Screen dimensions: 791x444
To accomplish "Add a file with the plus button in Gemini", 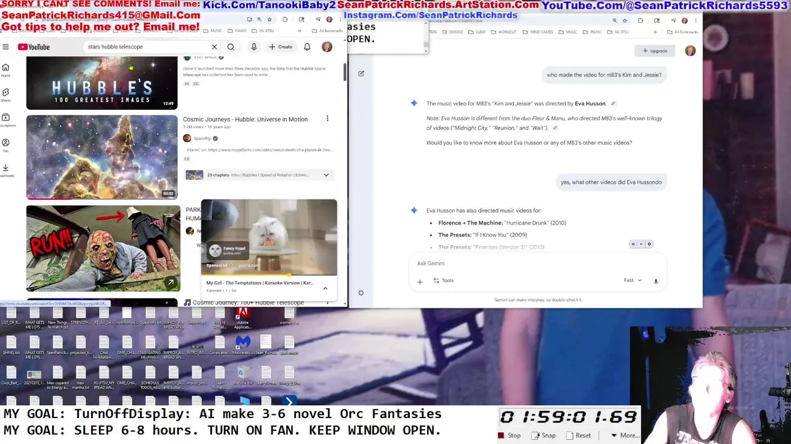I will point(420,281).
